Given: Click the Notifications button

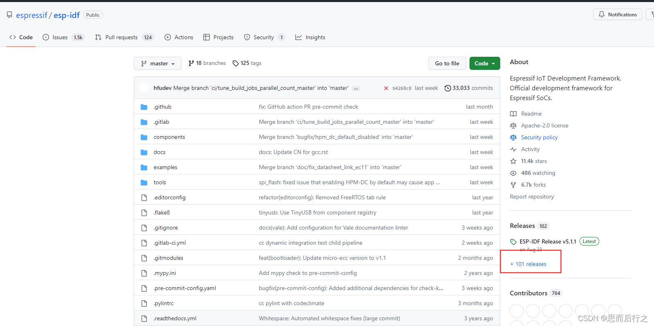Looking at the screenshot, I should (x=618, y=15).
